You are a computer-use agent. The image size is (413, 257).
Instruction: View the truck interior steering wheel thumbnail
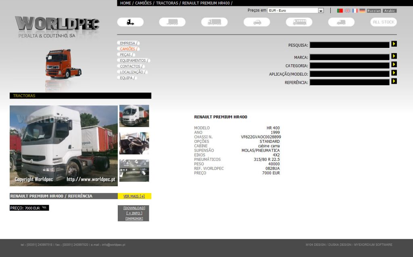[x=134, y=143]
